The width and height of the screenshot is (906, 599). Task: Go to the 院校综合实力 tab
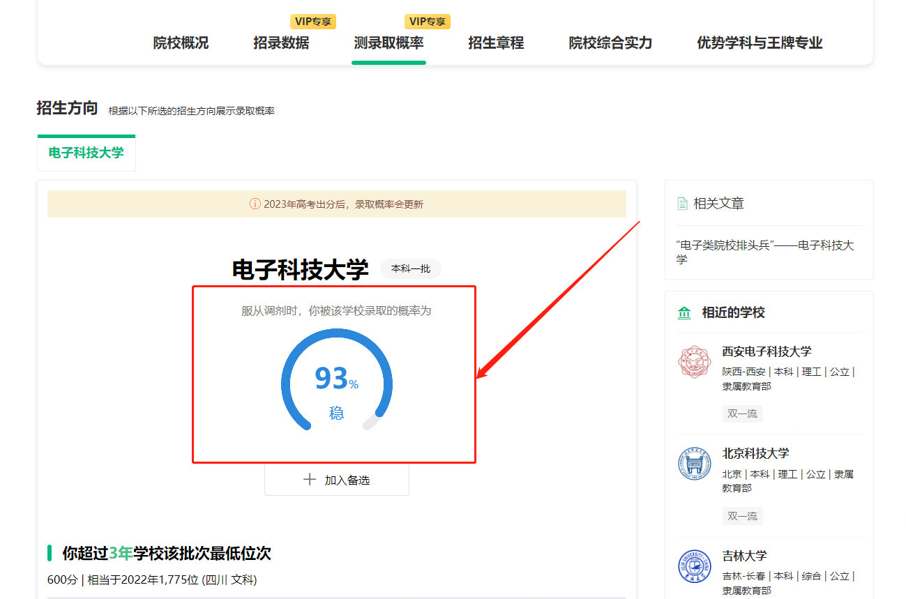[610, 43]
